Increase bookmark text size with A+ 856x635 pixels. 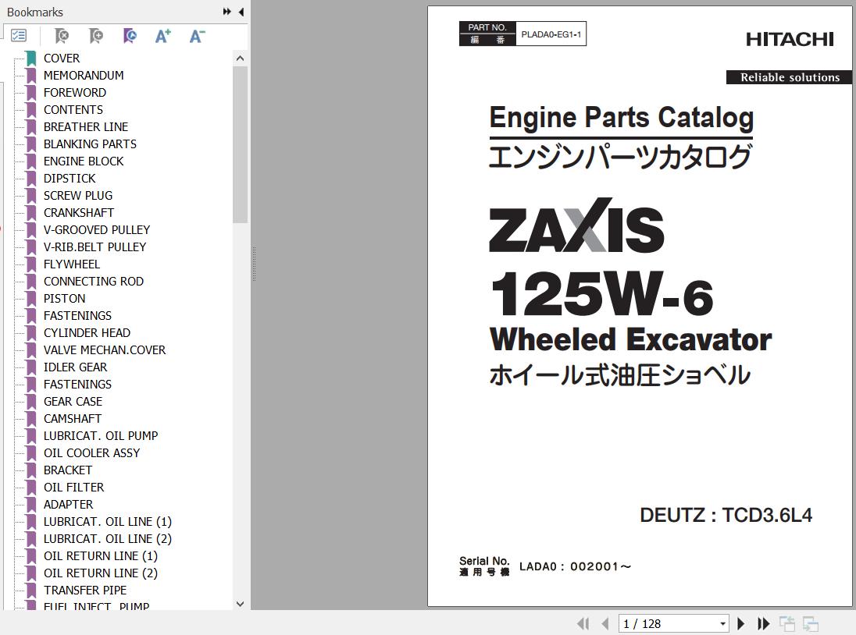click(162, 36)
